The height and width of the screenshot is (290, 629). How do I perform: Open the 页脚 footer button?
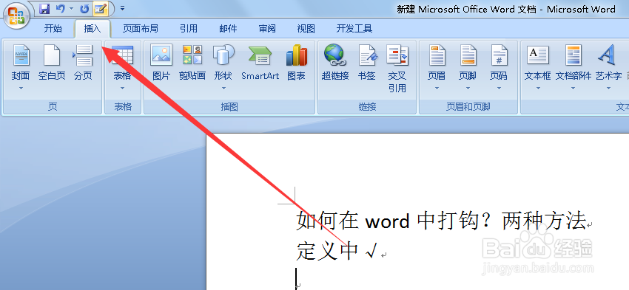(x=468, y=62)
